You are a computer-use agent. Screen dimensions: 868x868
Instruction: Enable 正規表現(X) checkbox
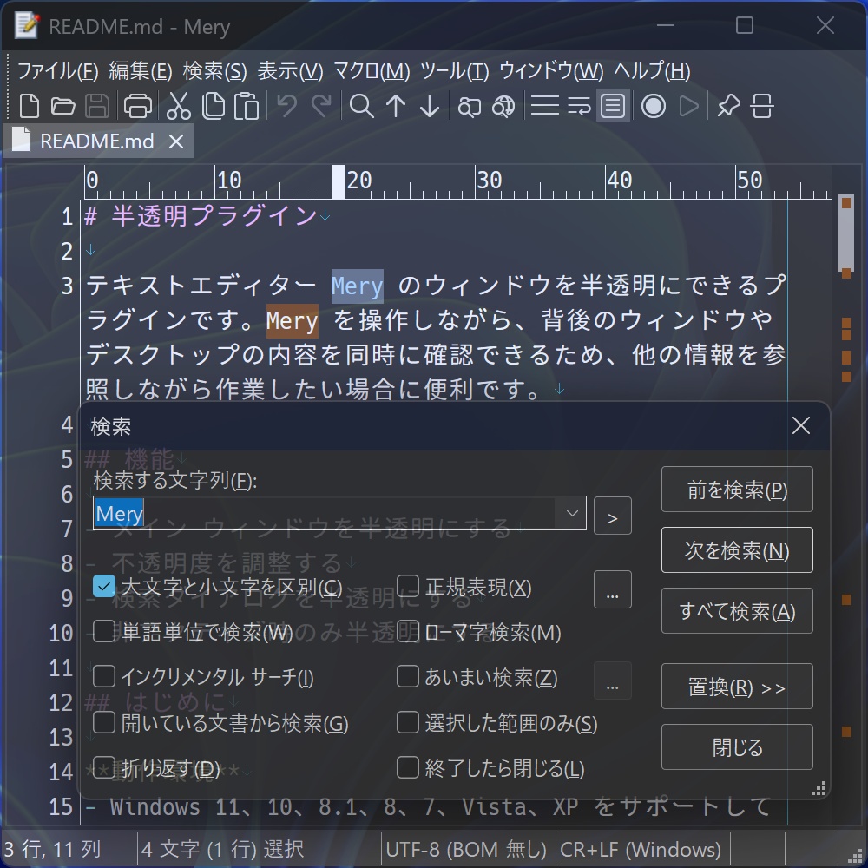click(x=408, y=586)
